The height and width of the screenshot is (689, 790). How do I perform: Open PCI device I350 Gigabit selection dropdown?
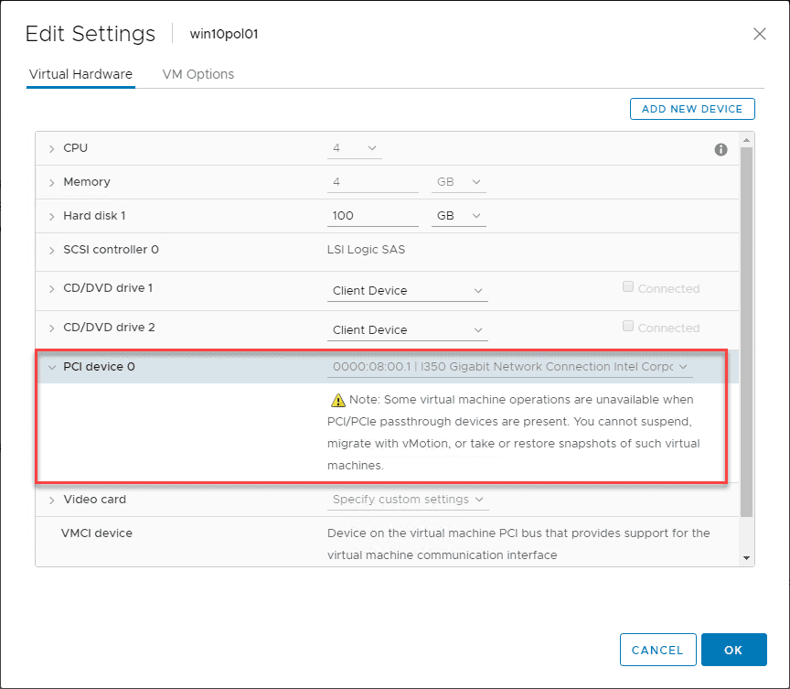[x=509, y=367]
